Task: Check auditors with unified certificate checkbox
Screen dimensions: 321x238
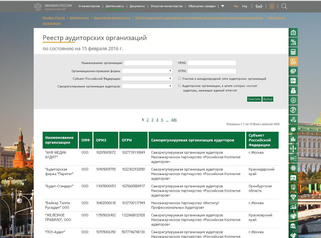Action: click(x=180, y=86)
